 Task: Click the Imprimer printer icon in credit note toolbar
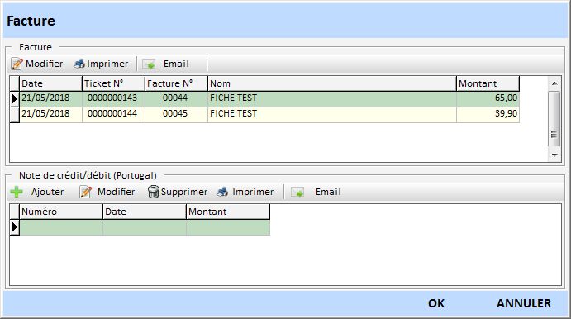click(222, 192)
